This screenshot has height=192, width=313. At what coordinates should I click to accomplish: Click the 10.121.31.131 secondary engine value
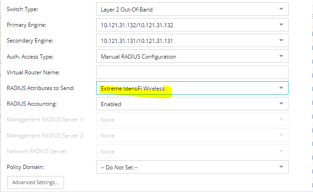coord(137,41)
